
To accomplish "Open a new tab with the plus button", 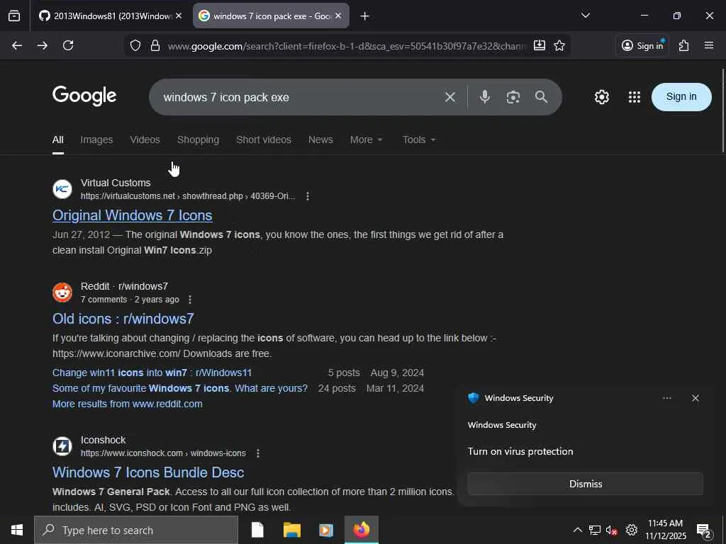I will 365,16.
